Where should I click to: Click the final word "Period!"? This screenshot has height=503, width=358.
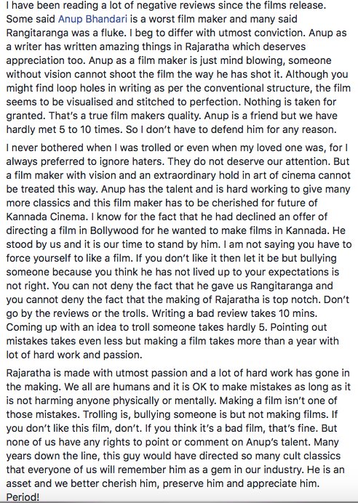(23, 497)
